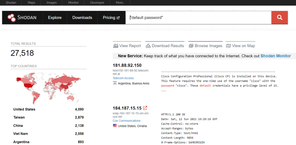The image size is (296, 145).
Task: Click the Download Results link text
Action: pos(168,46)
